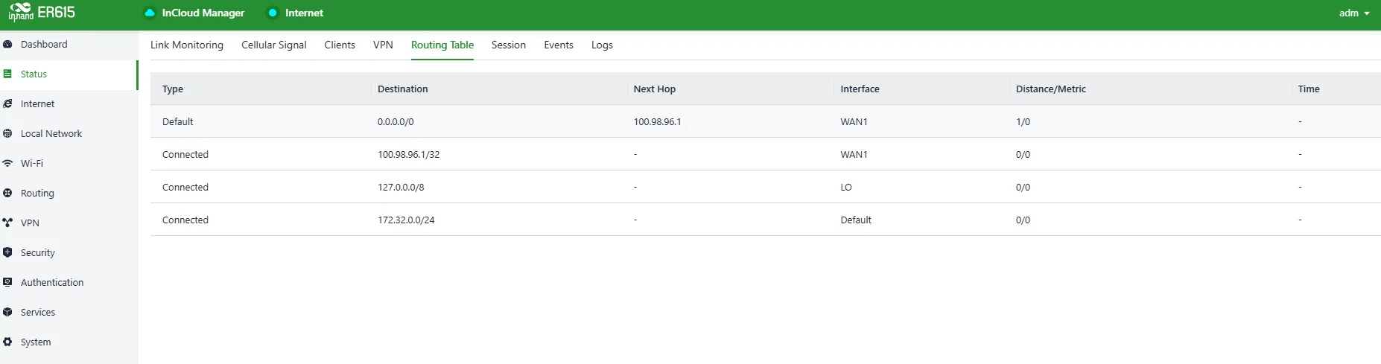Switch to the Session tab
This screenshot has width=1381, height=364.
(x=509, y=45)
